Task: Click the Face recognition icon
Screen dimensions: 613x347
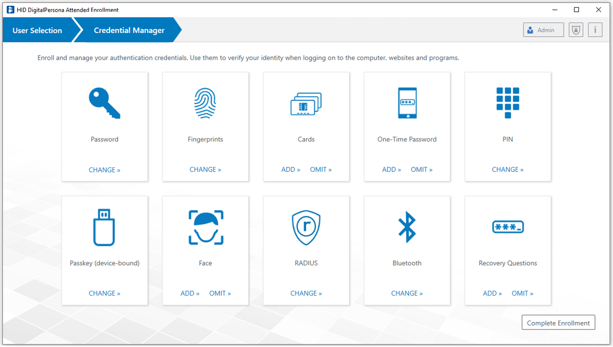Action: (205, 227)
